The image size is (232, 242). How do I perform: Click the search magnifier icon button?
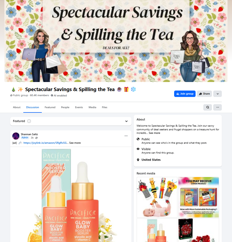208,107
